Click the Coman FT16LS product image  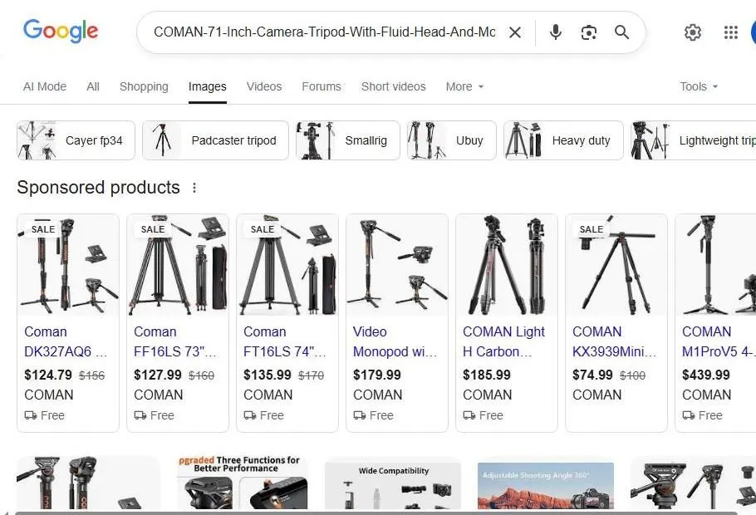(x=287, y=265)
